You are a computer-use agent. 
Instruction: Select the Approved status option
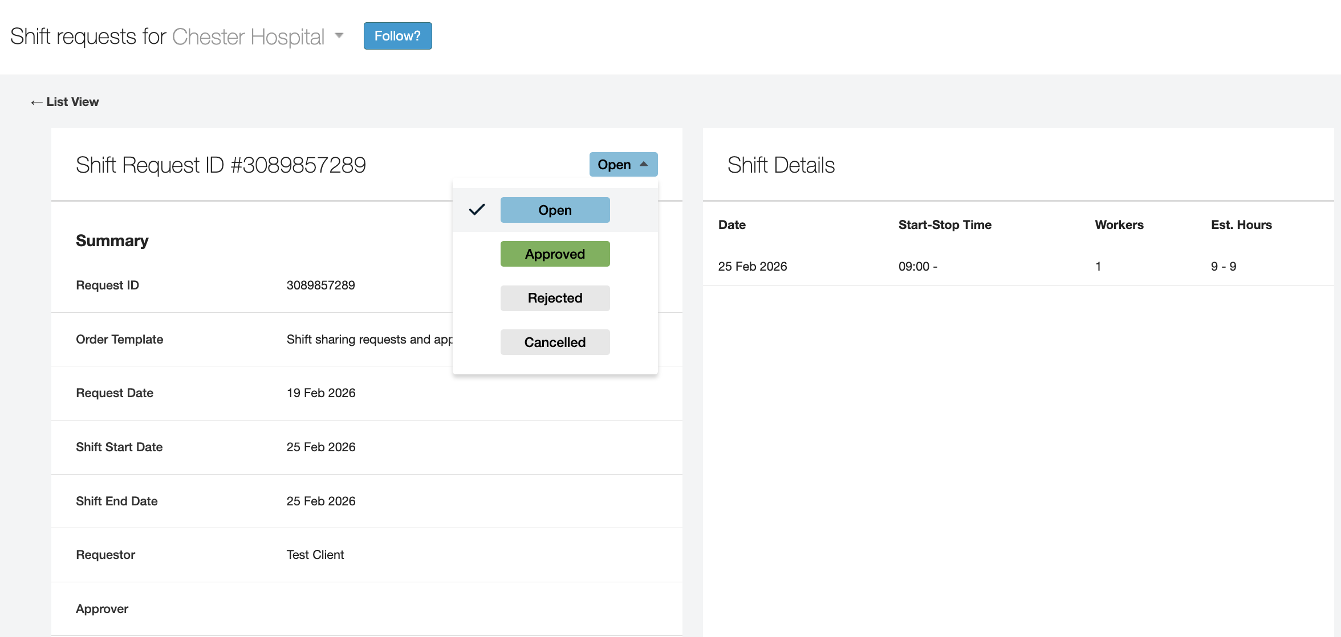point(554,254)
